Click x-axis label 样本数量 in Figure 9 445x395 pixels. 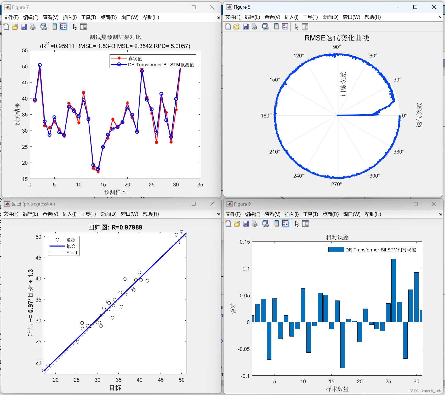coord(337,389)
